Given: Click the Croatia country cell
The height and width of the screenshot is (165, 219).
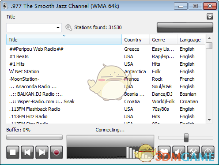Looking at the screenshot, I should click(132, 101).
